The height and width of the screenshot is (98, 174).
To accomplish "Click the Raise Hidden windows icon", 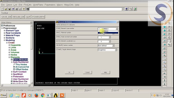I will pyautogui.click(x=126, y=9).
